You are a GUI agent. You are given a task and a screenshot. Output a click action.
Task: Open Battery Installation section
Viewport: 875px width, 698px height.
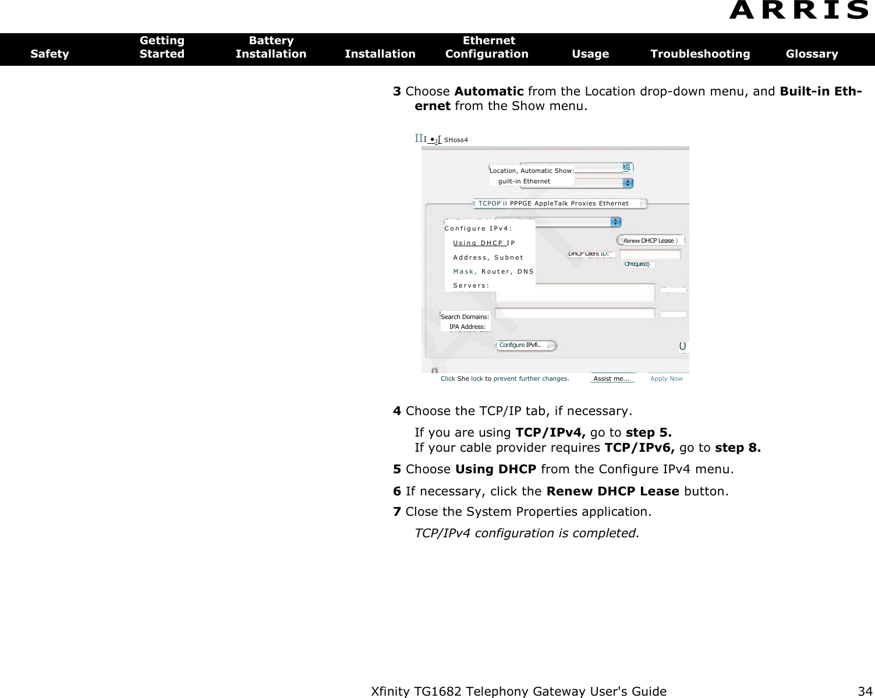point(271,47)
